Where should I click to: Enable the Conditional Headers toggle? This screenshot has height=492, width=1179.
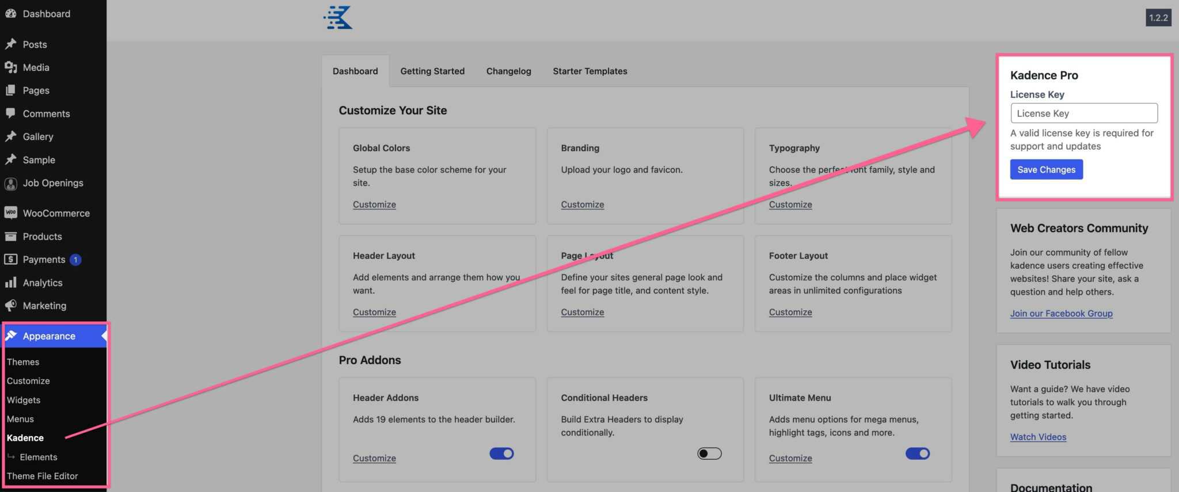709,453
